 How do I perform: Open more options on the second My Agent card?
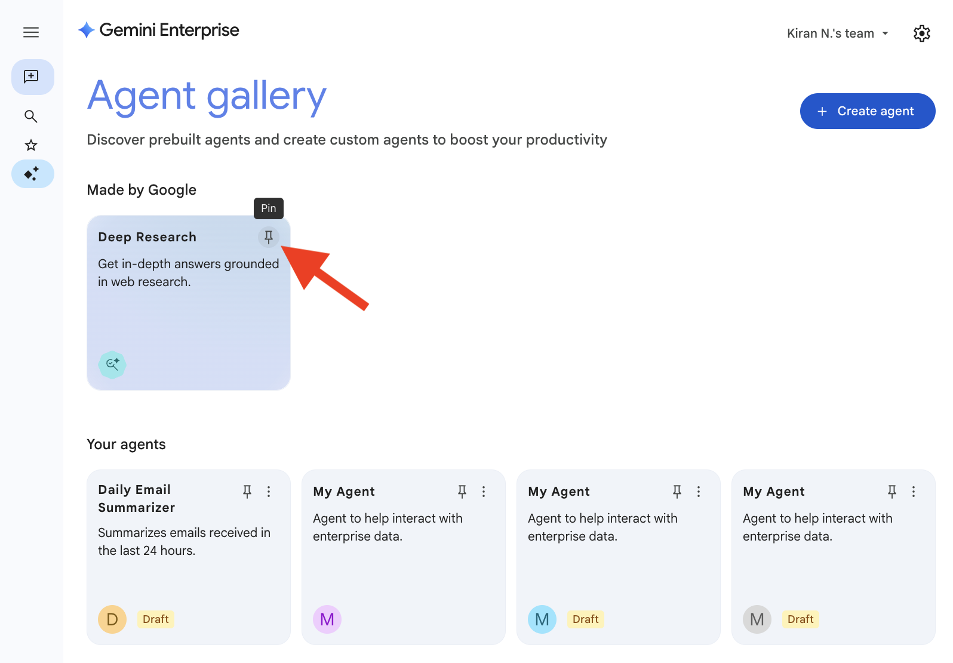point(699,492)
